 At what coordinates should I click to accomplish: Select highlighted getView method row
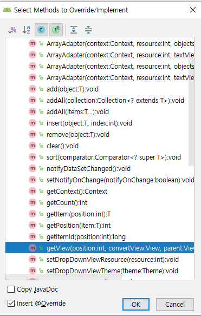(x=100, y=248)
